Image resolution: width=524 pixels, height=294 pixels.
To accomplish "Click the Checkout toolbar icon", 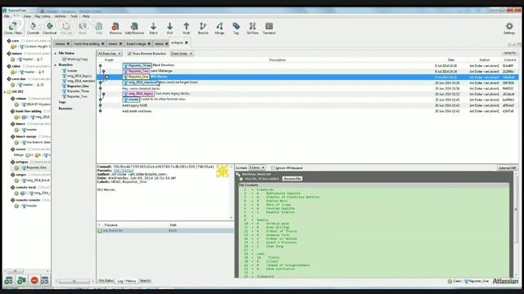I will tap(49, 28).
